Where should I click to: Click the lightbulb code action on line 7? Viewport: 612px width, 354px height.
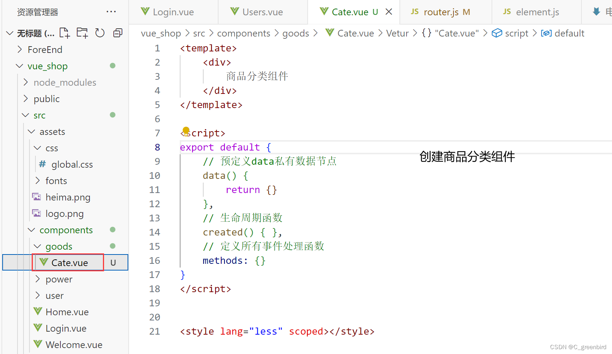(x=186, y=130)
